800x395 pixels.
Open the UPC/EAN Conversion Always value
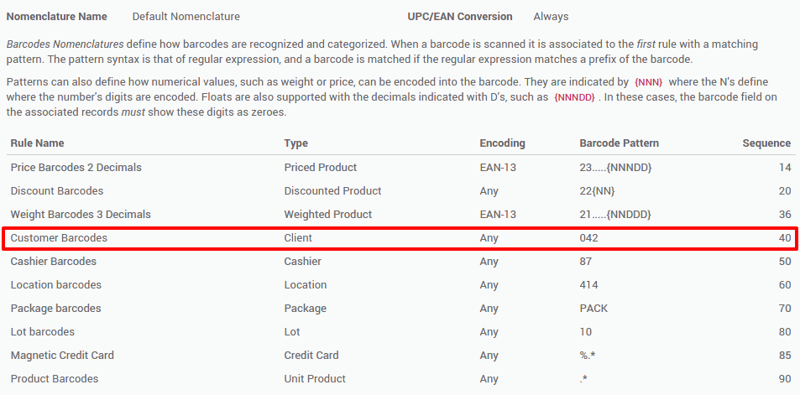click(x=551, y=16)
